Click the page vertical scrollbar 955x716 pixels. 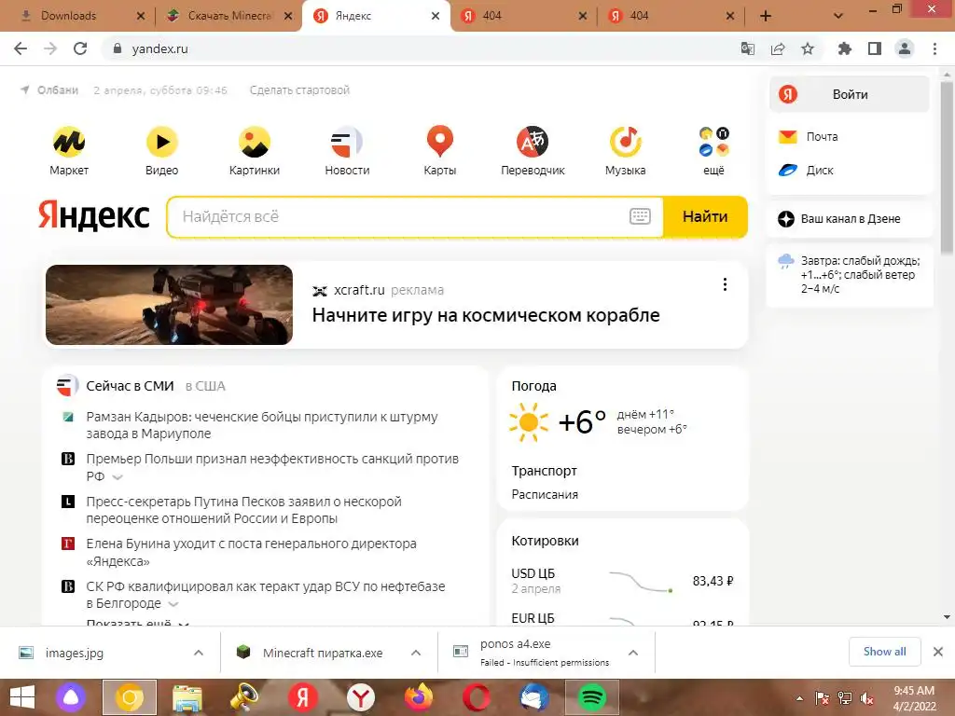(x=947, y=168)
